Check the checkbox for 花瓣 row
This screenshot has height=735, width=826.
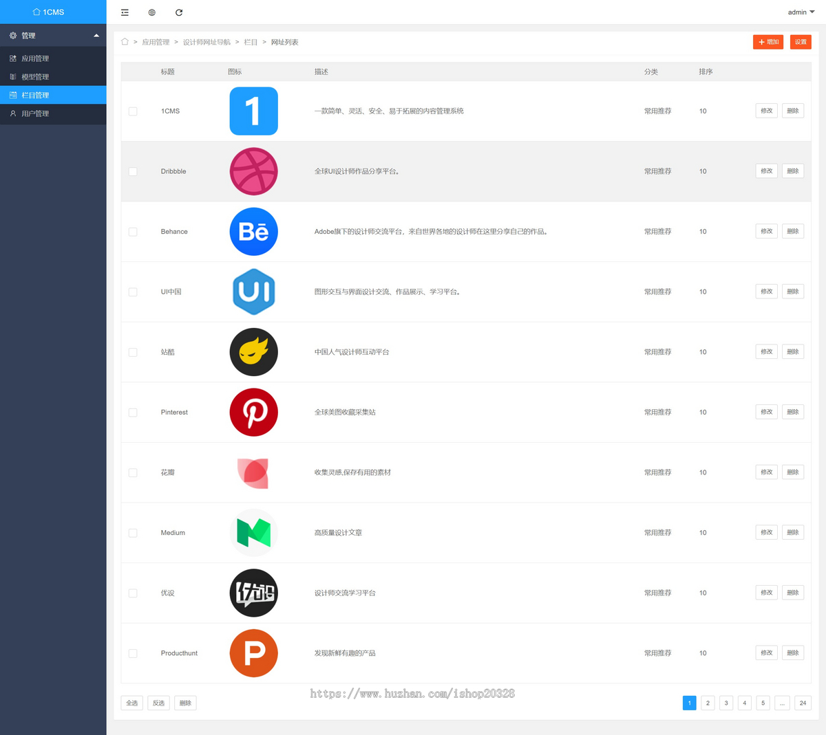coord(133,473)
